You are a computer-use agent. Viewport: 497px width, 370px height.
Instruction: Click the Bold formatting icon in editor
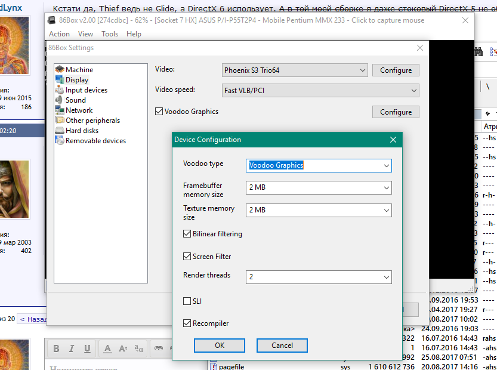[x=56, y=349]
